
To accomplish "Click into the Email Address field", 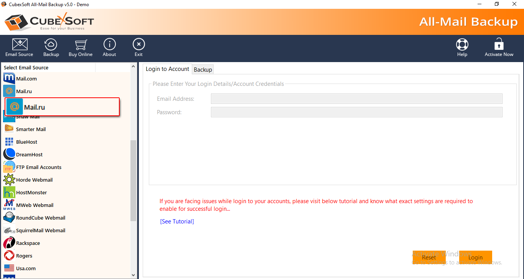I will (x=356, y=99).
